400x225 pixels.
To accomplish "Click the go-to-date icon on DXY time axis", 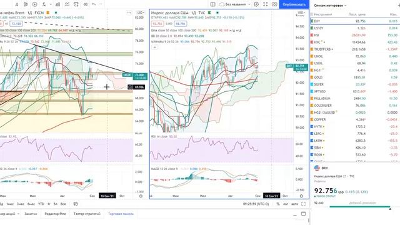I will pyautogui.click(x=301, y=196).
